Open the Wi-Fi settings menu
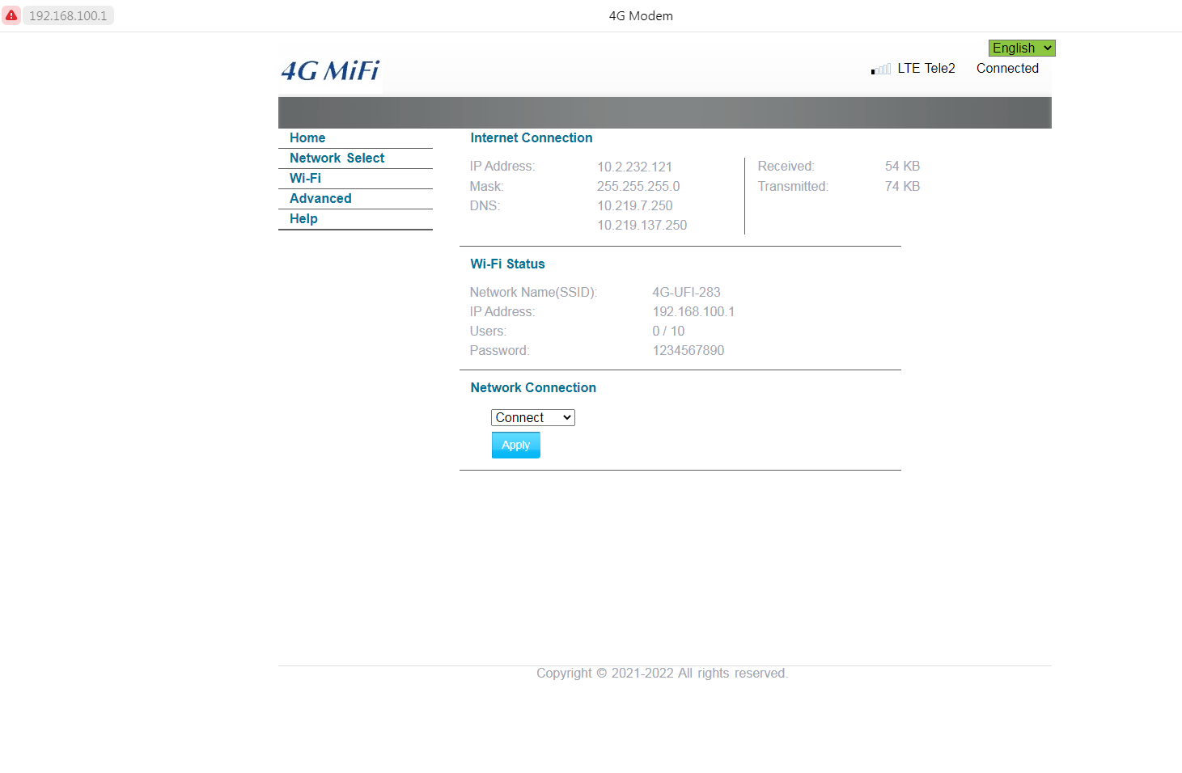This screenshot has height=773, width=1182. tap(305, 179)
